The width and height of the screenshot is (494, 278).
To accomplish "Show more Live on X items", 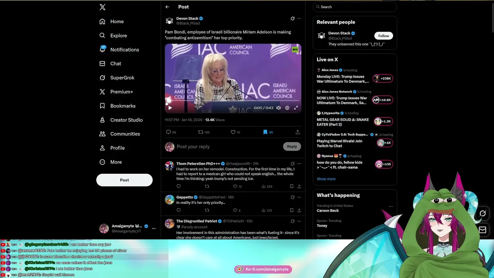I will tap(326, 179).
